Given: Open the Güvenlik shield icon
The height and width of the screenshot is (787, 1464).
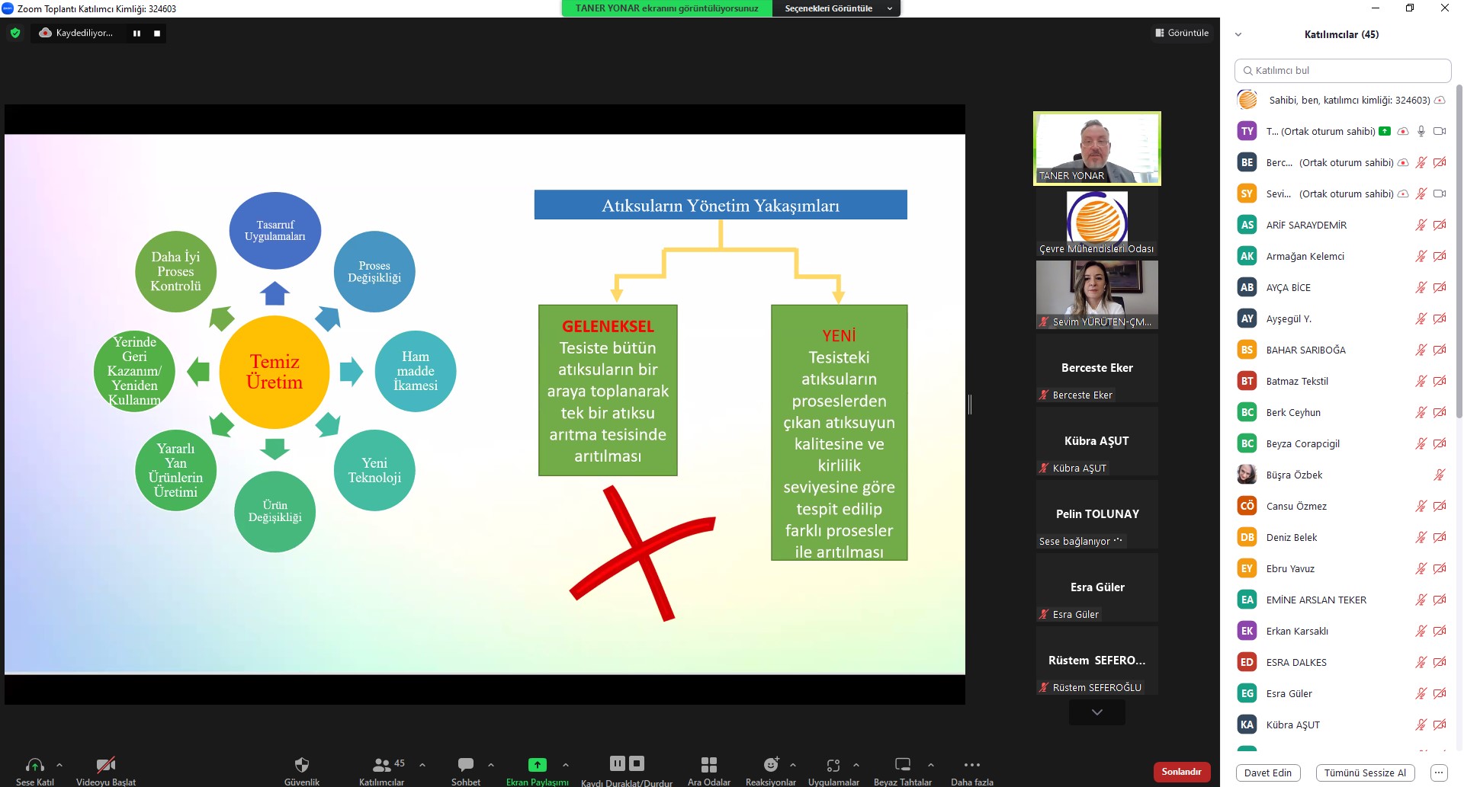Looking at the screenshot, I should pyautogui.click(x=302, y=765).
